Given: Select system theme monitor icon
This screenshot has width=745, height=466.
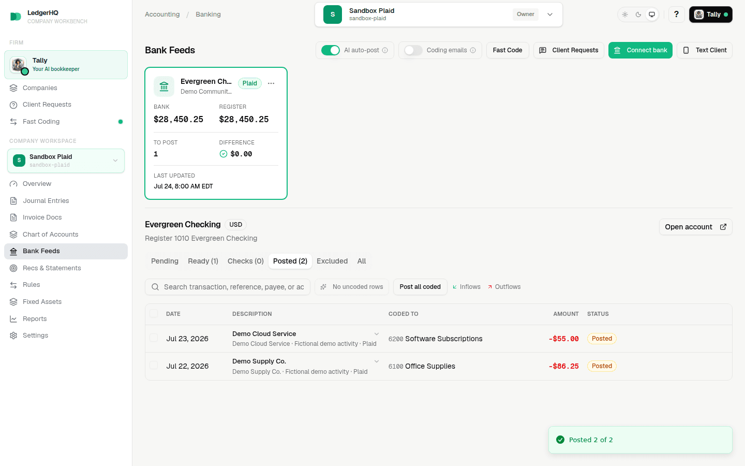Looking at the screenshot, I should click(x=652, y=14).
